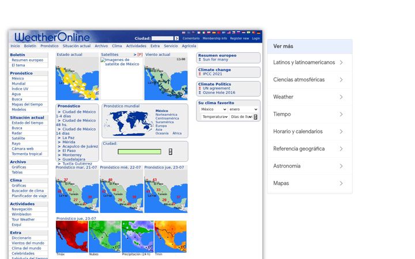415x259 pixels.
Task: Expand Latinos y latinoamericanos chevron
Action: pos(341,62)
